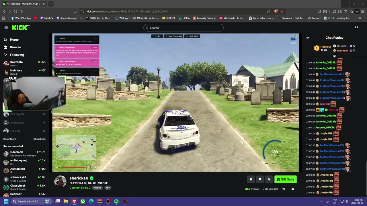367x206 pixels.
Task: Show more bookmarks chevron
Action: coord(360,18)
